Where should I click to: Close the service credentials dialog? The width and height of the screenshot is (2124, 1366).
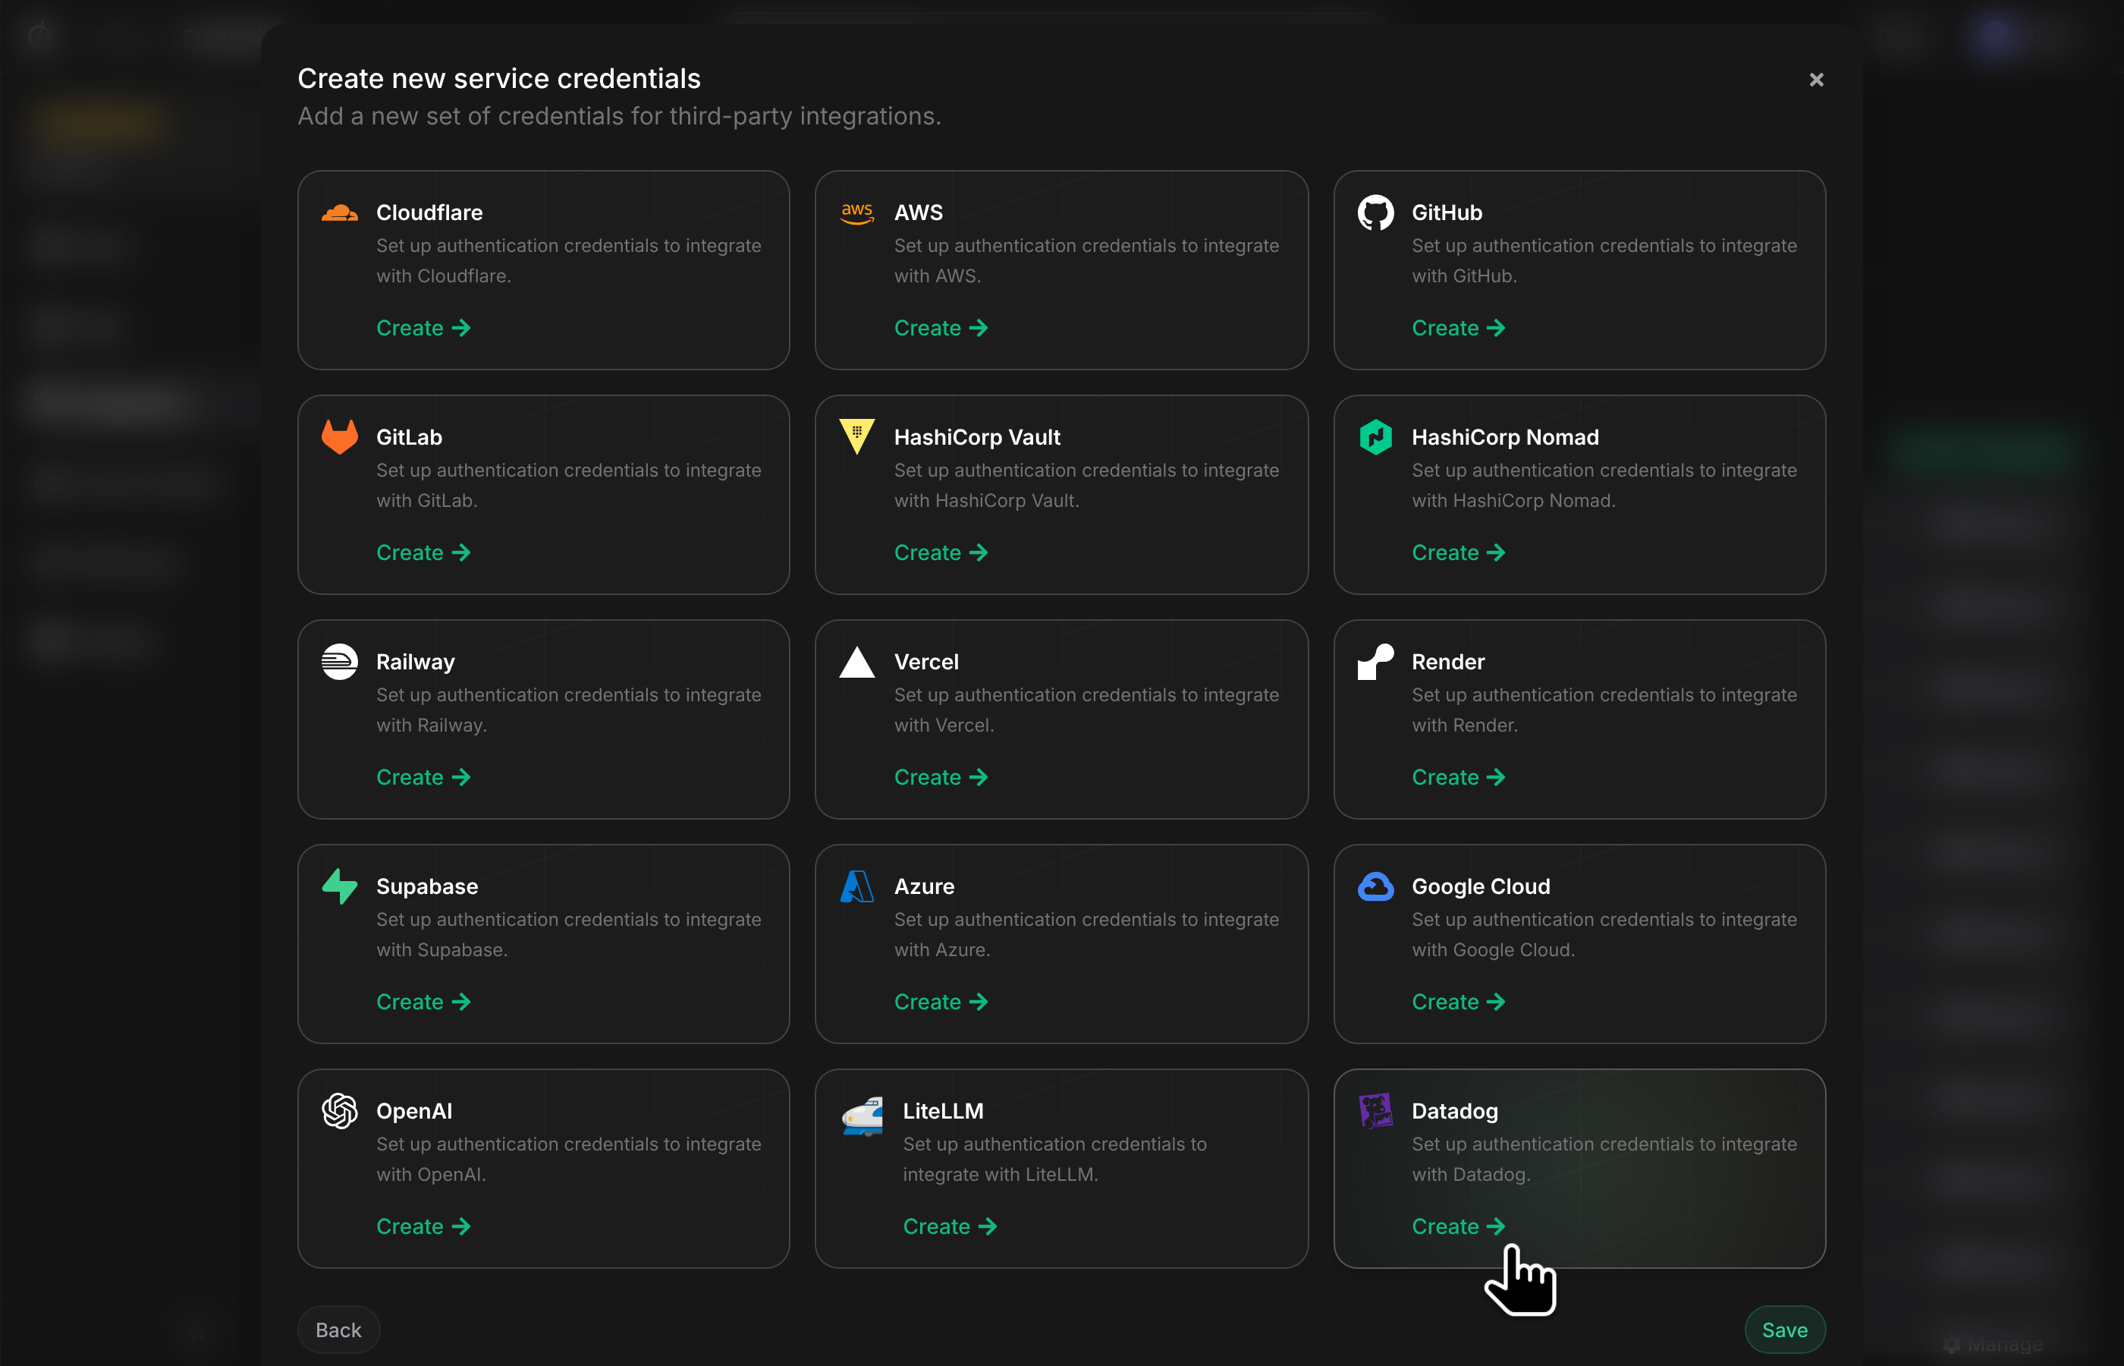(1816, 80)
